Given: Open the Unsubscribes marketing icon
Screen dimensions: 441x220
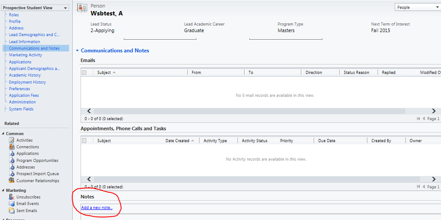Looking at the screenshot, I should click(12, 197).
